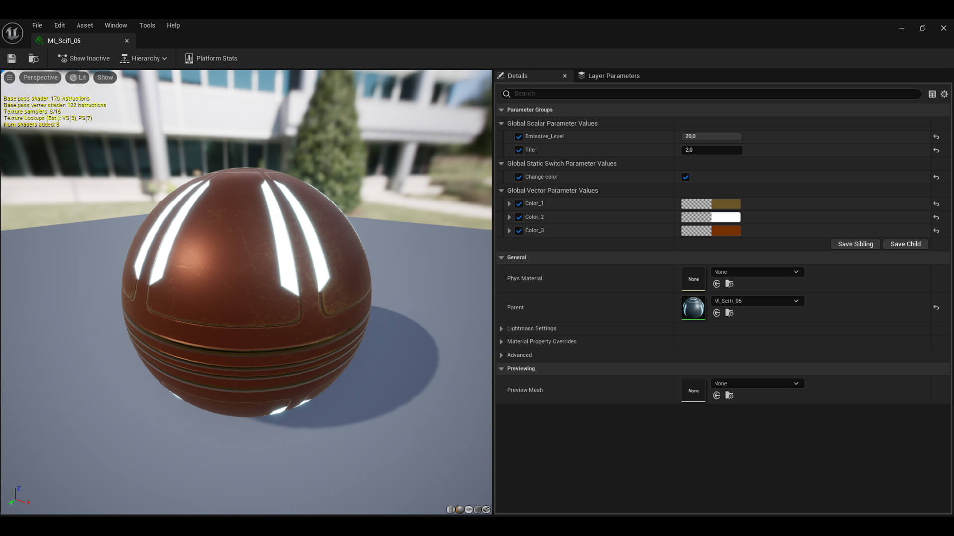Open Parent M_Scifi_05 dropdown
Image resolution: width=954 pixels, height=536 pixels.
pyautogui.click(x=757, y=301)
